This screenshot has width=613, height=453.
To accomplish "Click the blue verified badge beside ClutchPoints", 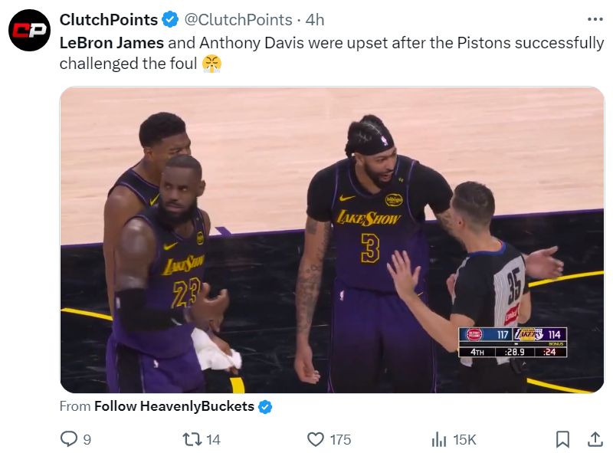I will click(171, 20).
